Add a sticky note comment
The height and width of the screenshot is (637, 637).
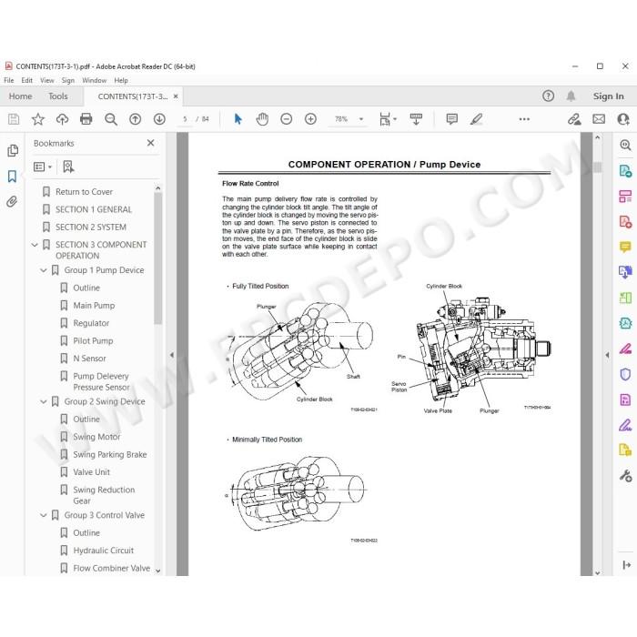pos(451,119)
